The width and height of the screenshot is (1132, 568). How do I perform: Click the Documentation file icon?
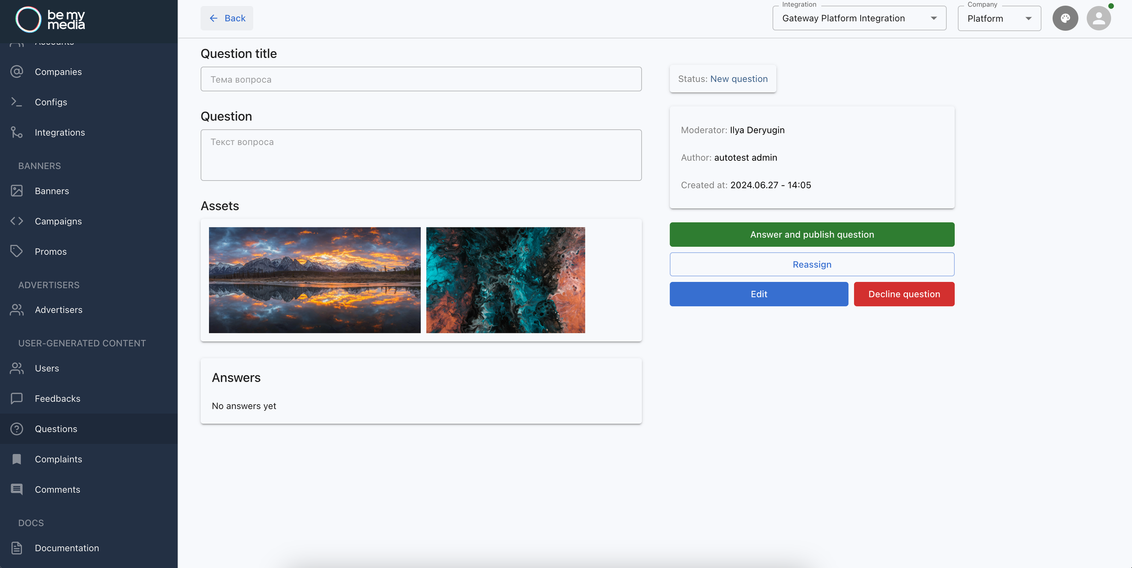coord(17,548)
